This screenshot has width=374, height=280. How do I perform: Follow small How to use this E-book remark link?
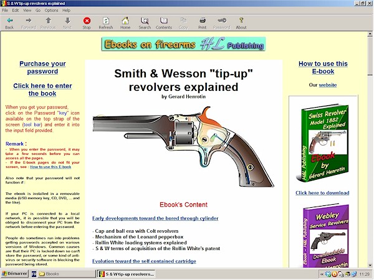50,167
